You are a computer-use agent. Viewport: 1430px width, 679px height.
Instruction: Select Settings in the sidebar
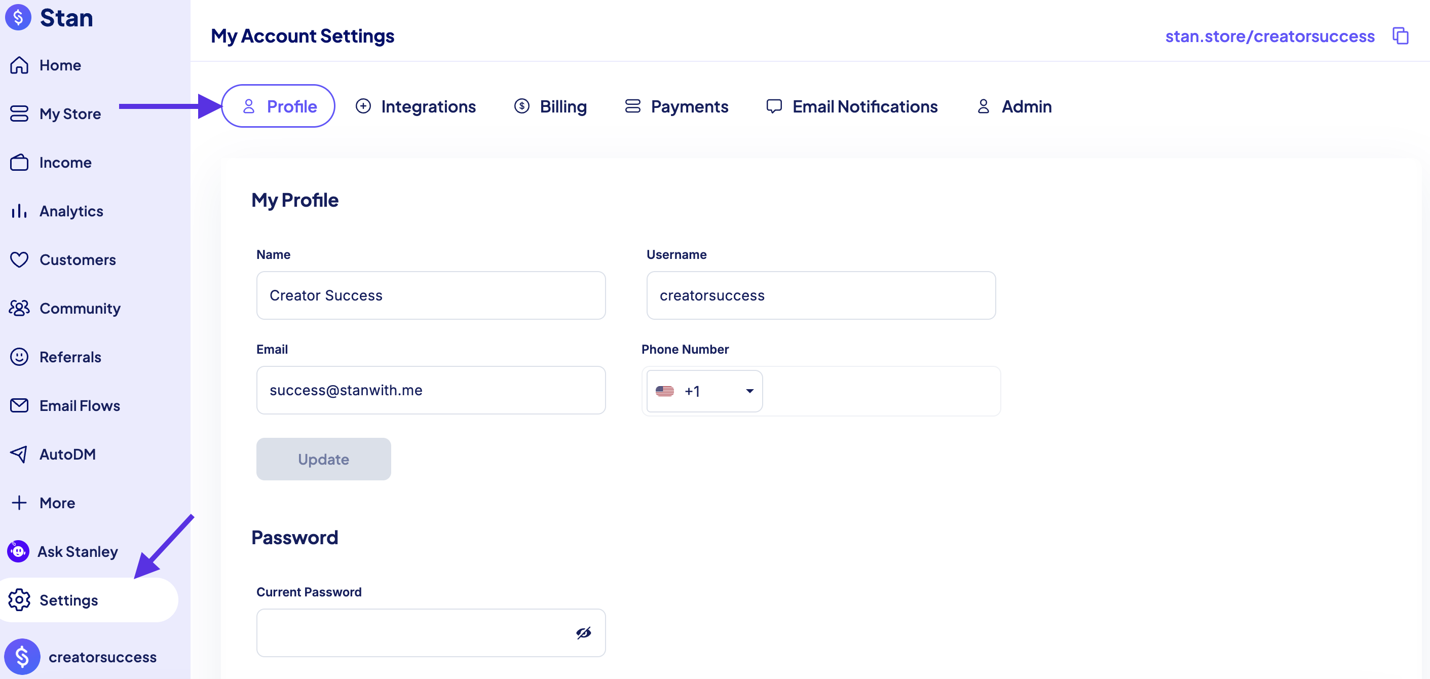point(89,600)
